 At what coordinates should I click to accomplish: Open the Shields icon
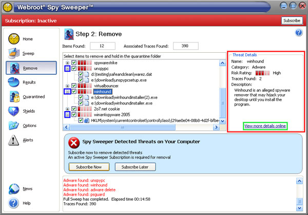[13, 111]
